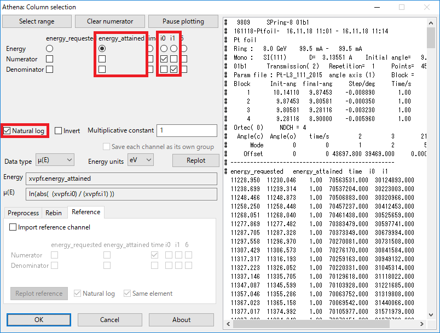Viewport: 440px width, 333px height.
Task: Check Numerator box for energy_attained
Action: (x=102, y=59)
